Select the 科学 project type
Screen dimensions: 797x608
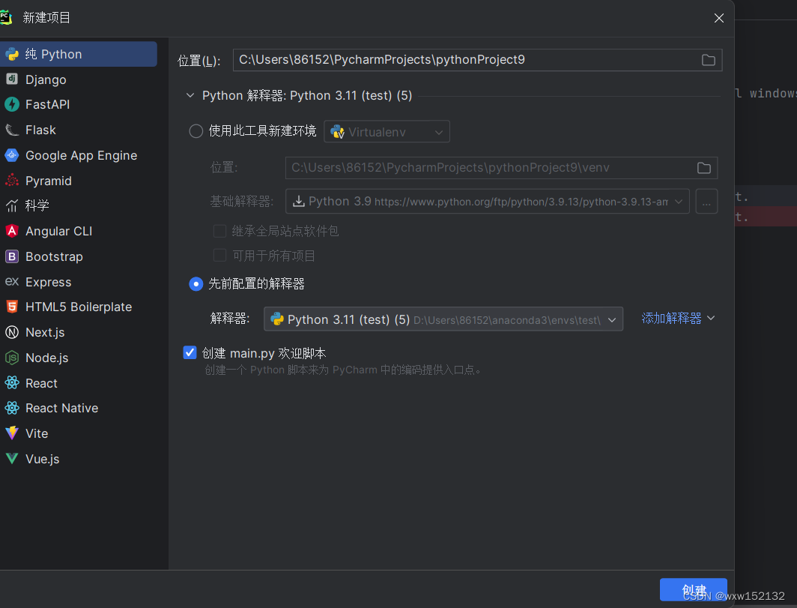coord(78,205)
